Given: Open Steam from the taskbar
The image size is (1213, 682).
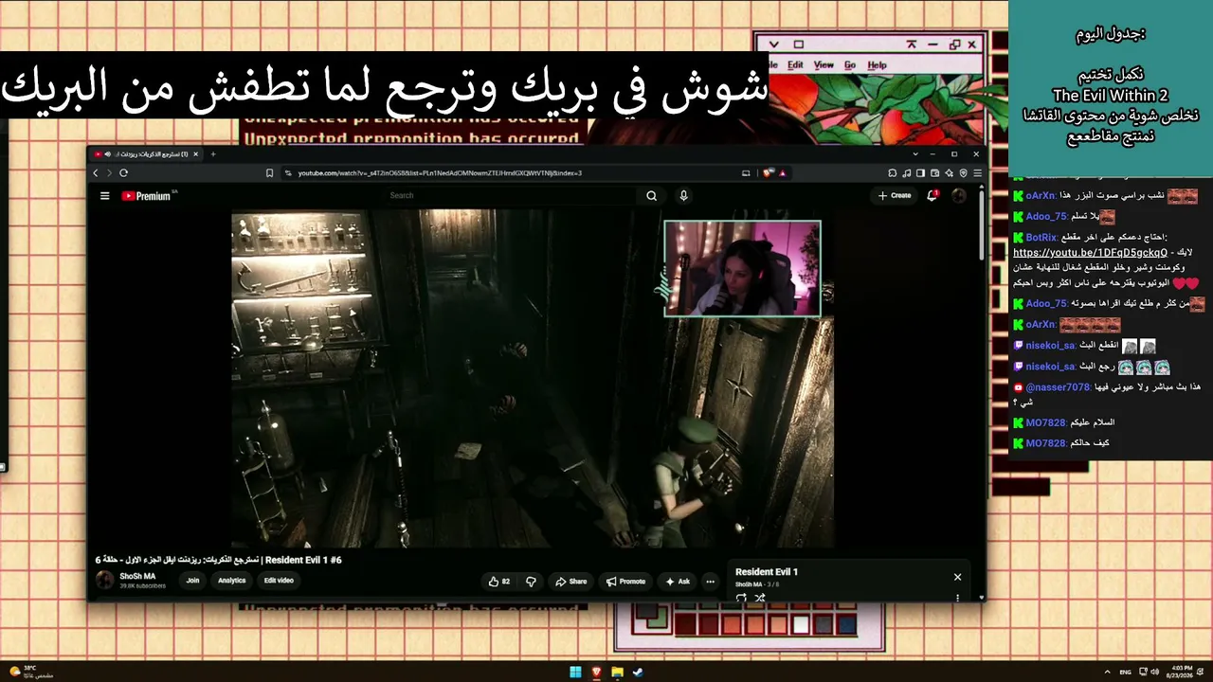Looking at the screenshot, I should pos(638,672).
